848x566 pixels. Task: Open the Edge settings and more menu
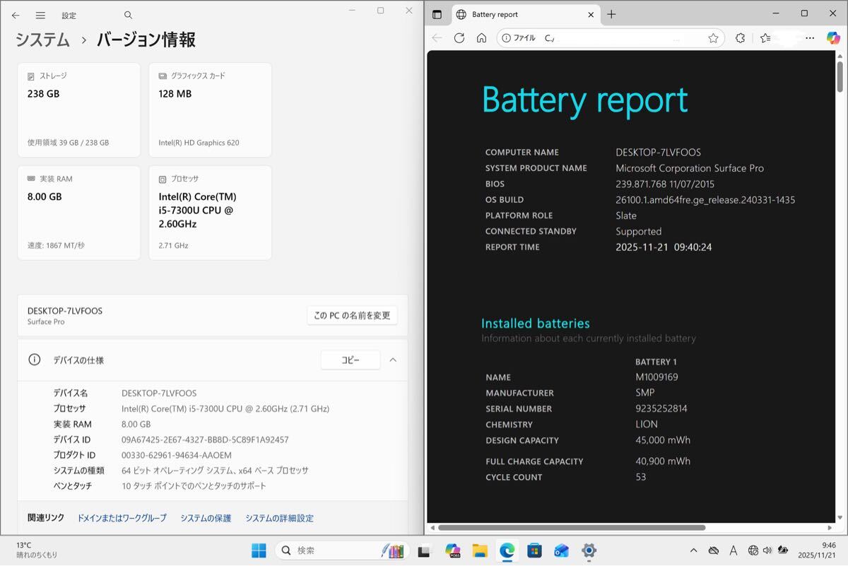pos(810,38)
